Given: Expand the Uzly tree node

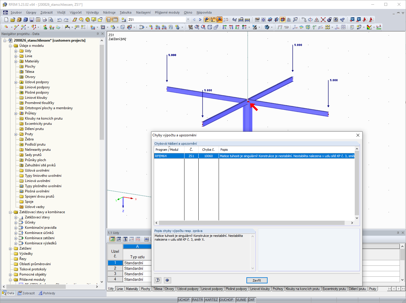Looking at the screenshot, I should click(x=16, y=51).
